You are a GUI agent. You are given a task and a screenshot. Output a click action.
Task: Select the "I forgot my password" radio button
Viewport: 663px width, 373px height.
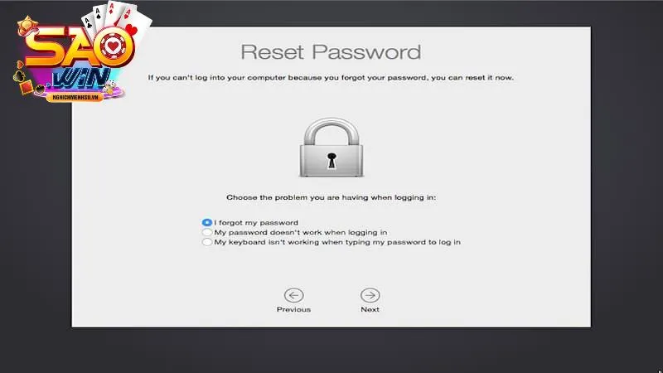coord(206,223)
